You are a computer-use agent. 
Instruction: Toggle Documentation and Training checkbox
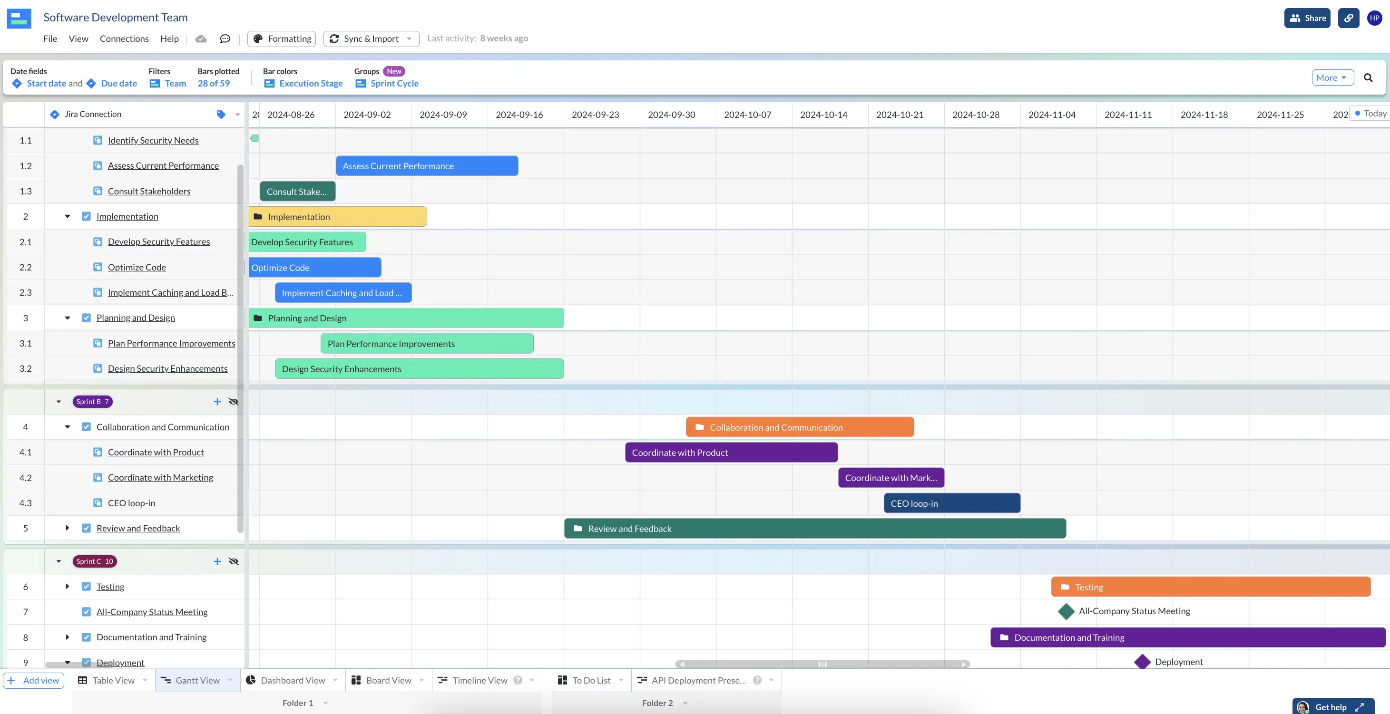[x=86, y=637]
